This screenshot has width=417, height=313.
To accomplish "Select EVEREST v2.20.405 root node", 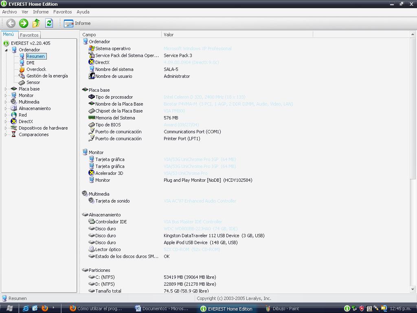I will [x=31, y=43].
